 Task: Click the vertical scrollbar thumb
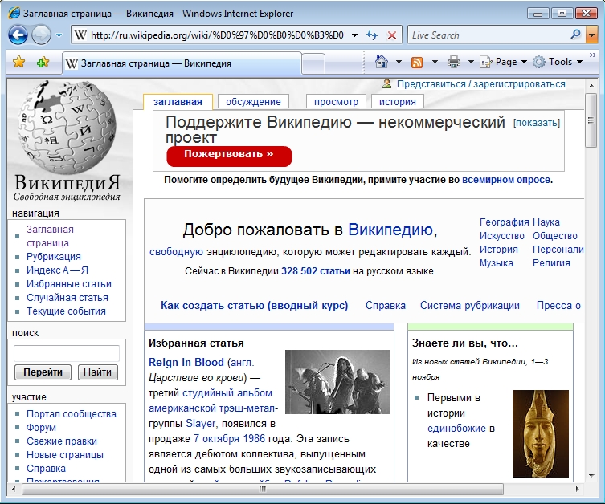[x=591, y=120]
